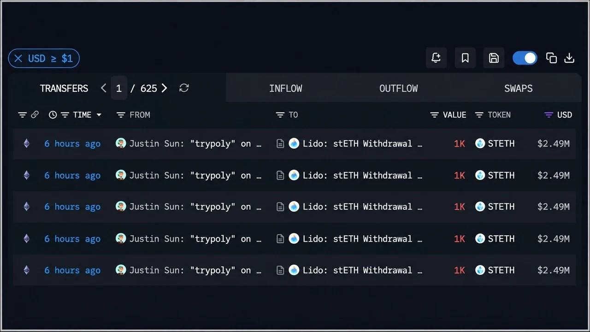The height and width of the screenshot is (332, 590).
Task: Open the OUTFLOW tab
Action: coord(399,89)
